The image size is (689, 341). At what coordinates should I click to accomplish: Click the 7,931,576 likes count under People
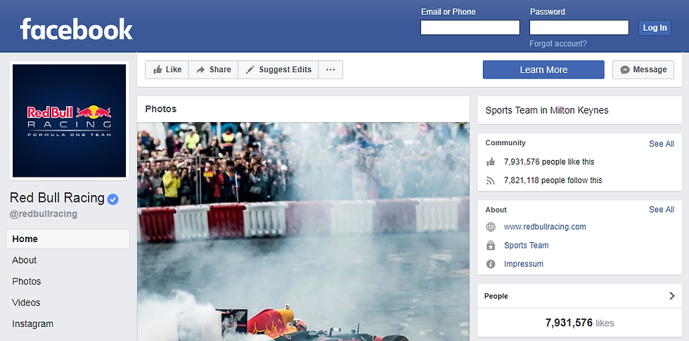click(x=579, y=323)
